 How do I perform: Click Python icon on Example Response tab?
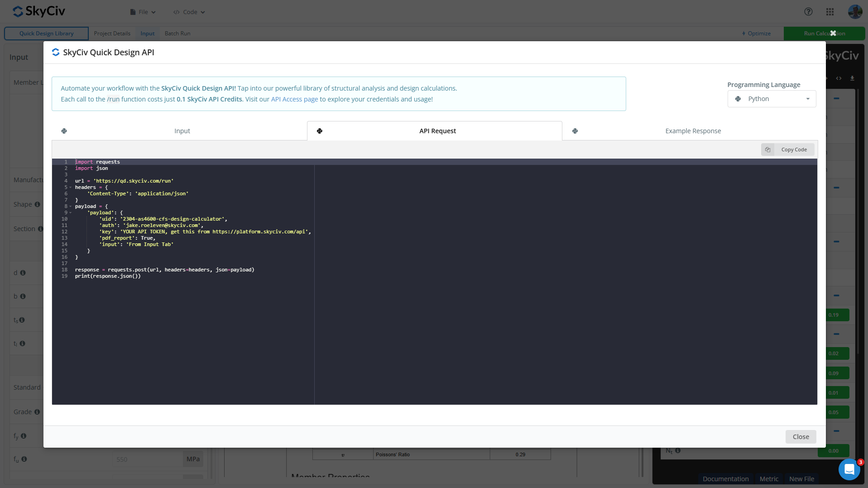[x=575, y=131]
